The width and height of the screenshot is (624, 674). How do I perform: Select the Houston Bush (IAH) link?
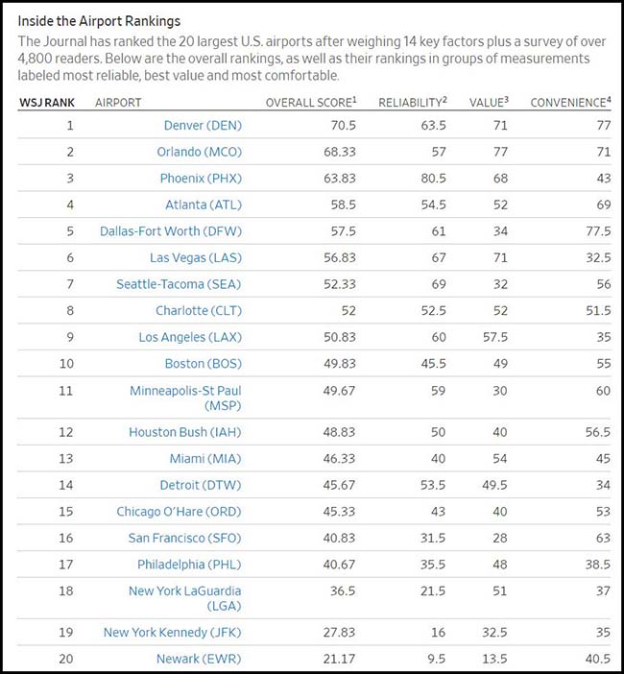(x=180, y=432)
